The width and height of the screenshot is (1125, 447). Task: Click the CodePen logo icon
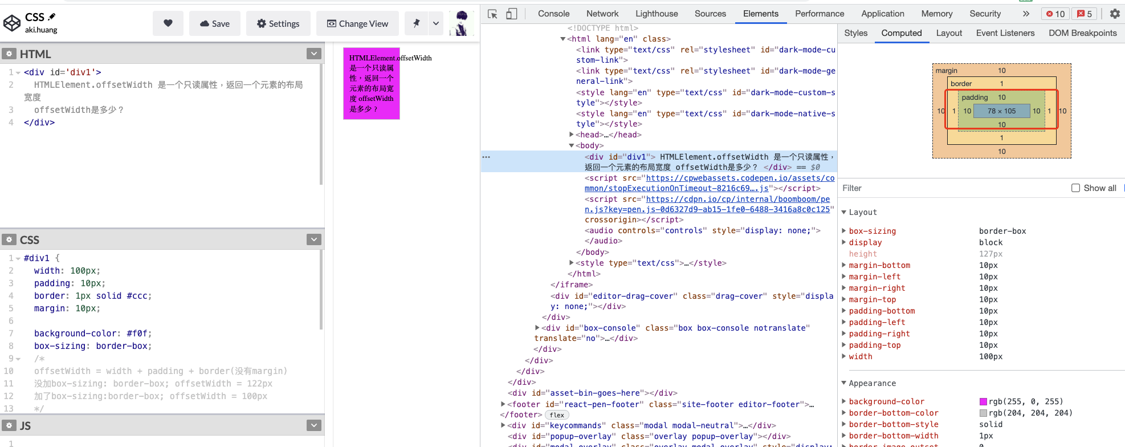pos(12,23)
